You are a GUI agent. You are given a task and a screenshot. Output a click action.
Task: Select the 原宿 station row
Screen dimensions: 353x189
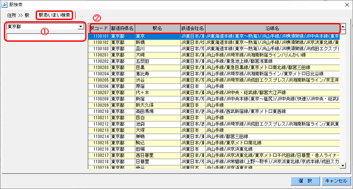(x=213, y=86)
